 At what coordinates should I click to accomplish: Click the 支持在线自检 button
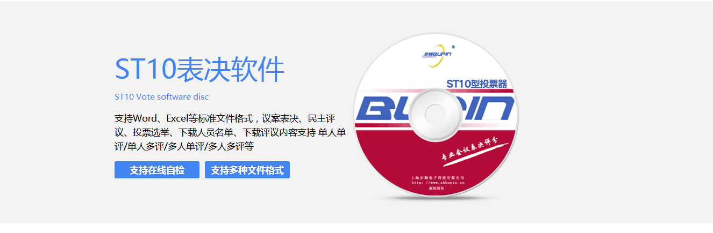pyautogui.click(x=157, y=170)
